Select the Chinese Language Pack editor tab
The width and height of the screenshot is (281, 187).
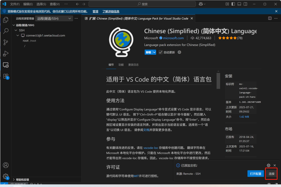pyautogui.click(x=139, y=18)
